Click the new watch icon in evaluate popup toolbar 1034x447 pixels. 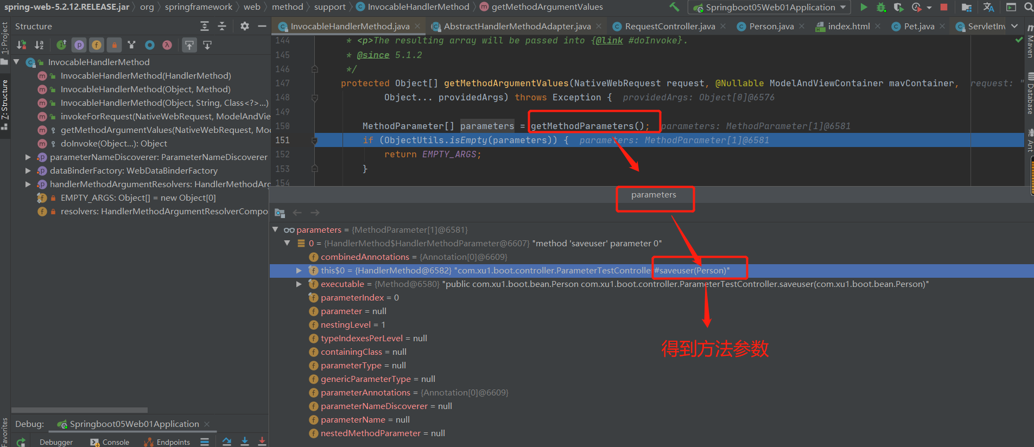point(280,213)
